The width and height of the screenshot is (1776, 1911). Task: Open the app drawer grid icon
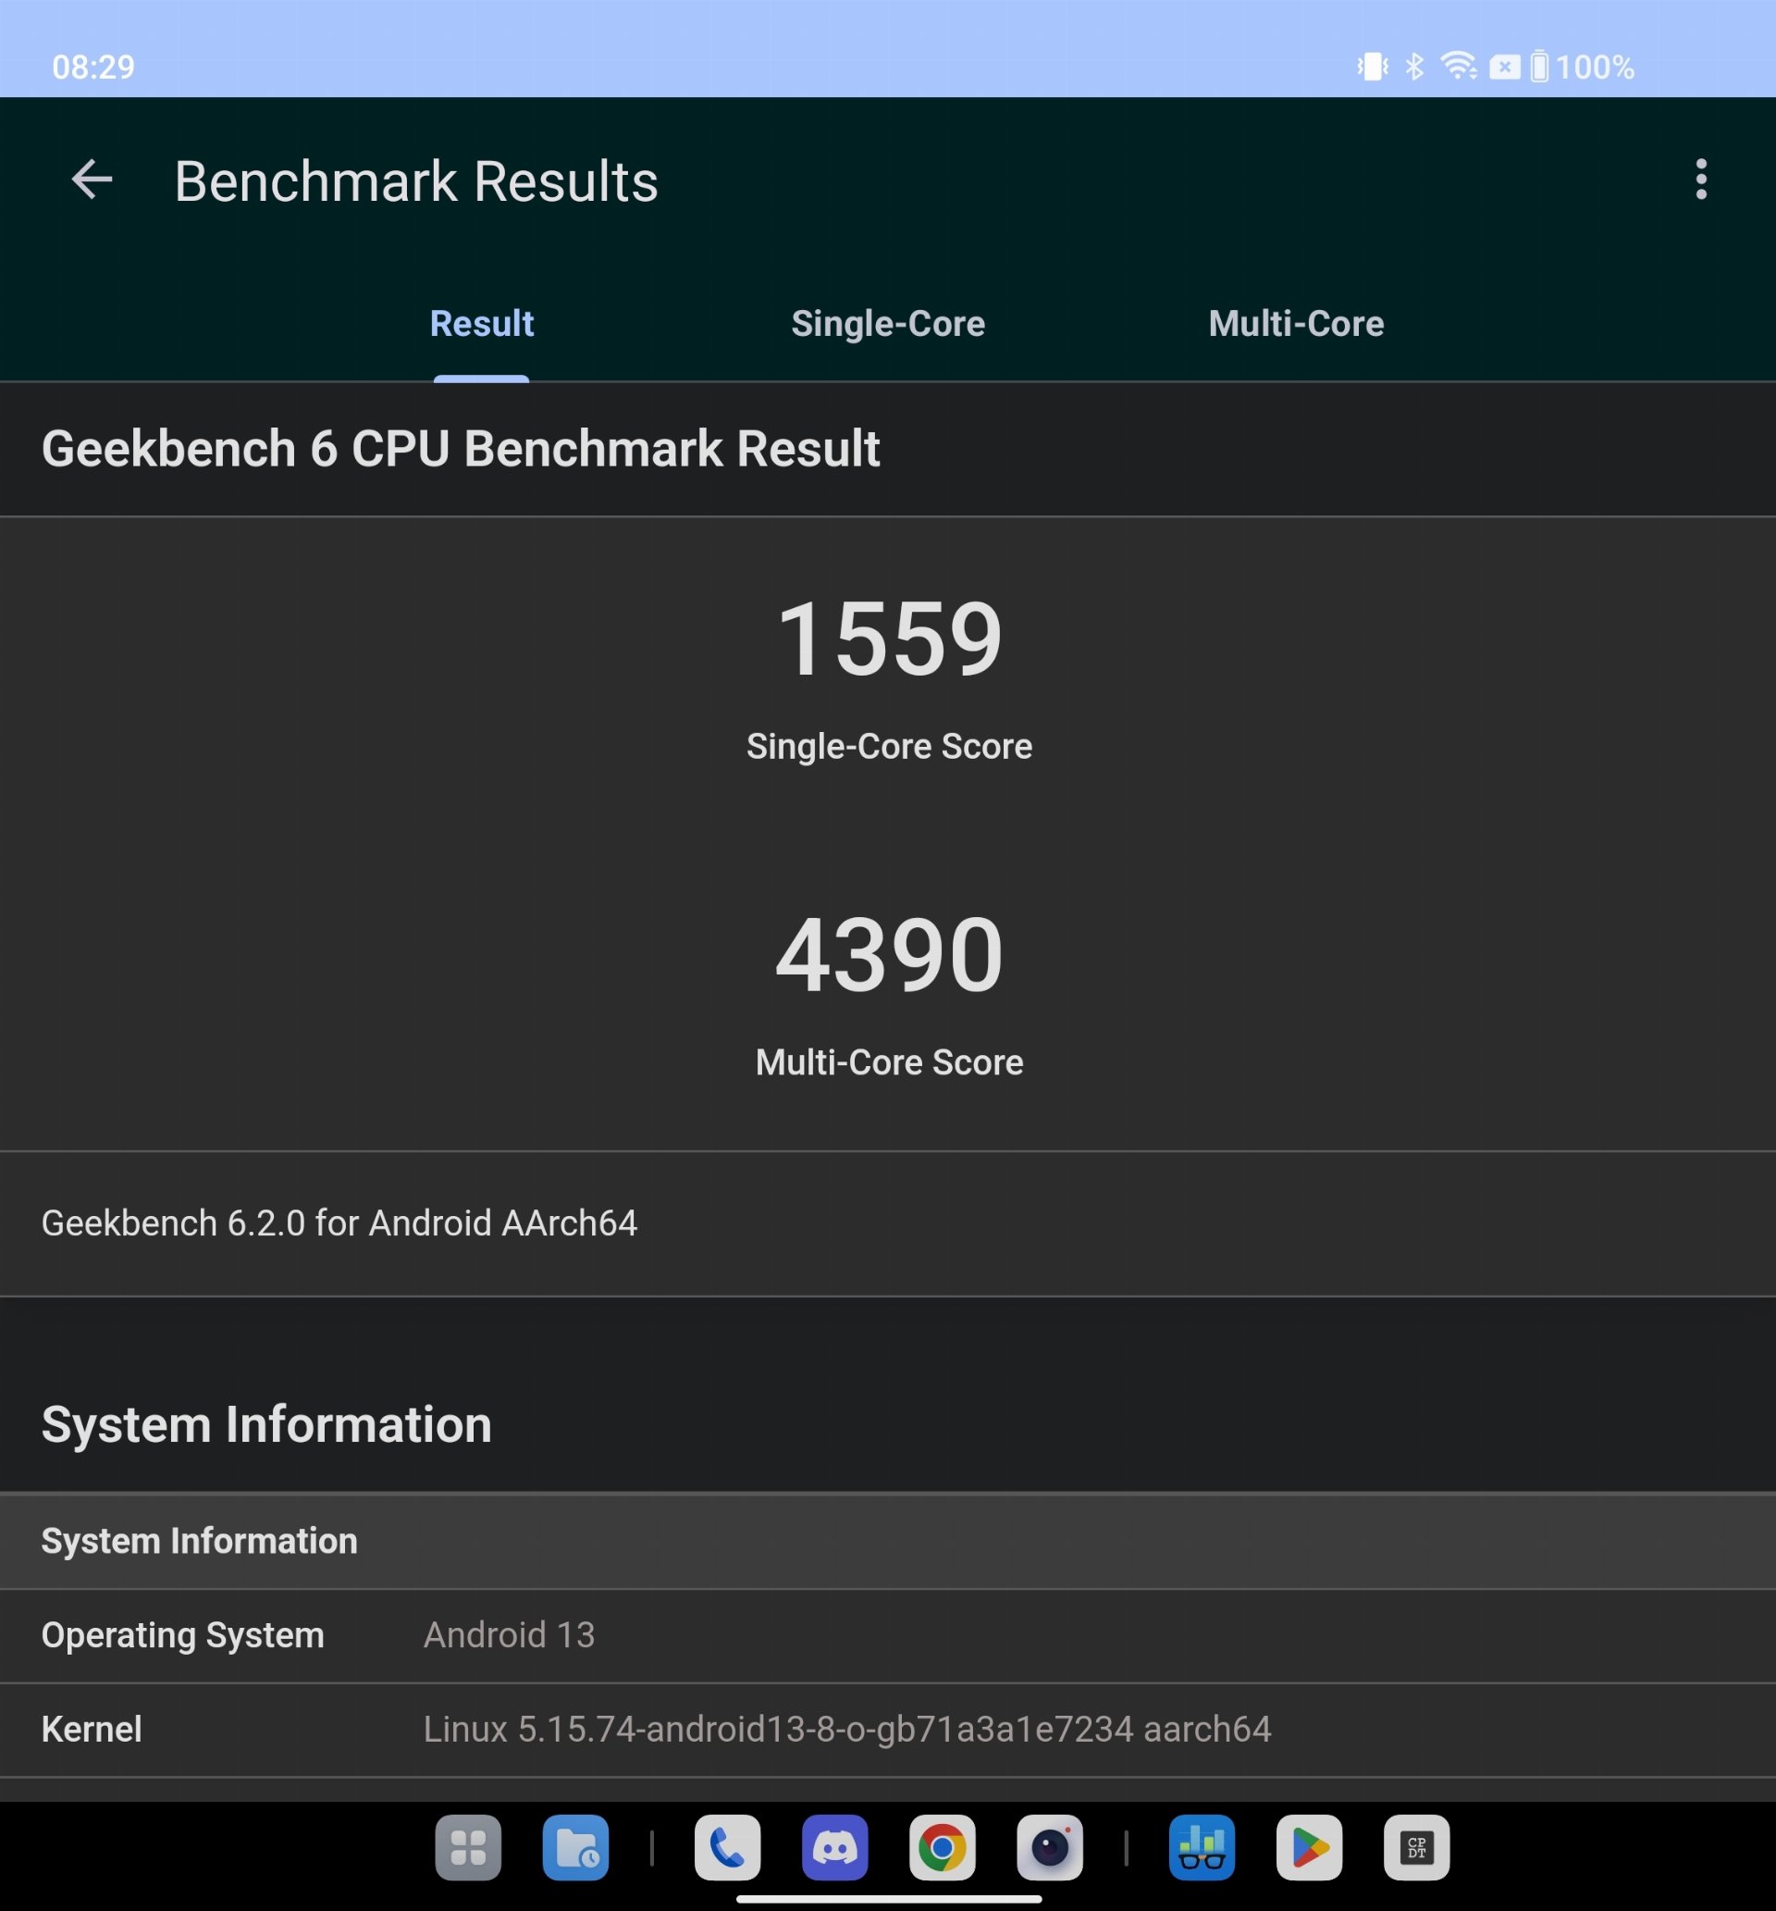[468, 1847]
